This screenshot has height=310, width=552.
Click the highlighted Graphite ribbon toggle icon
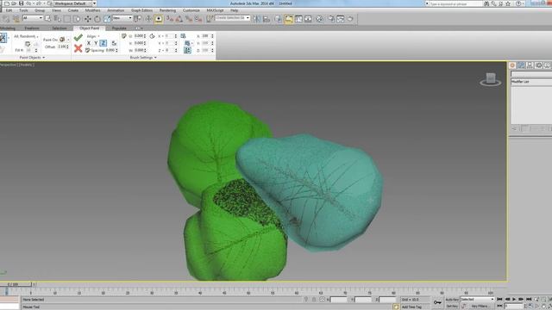tap(289, 19)
